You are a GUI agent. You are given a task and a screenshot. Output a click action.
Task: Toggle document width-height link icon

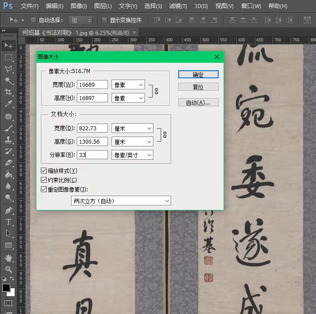tap(164, 135)
